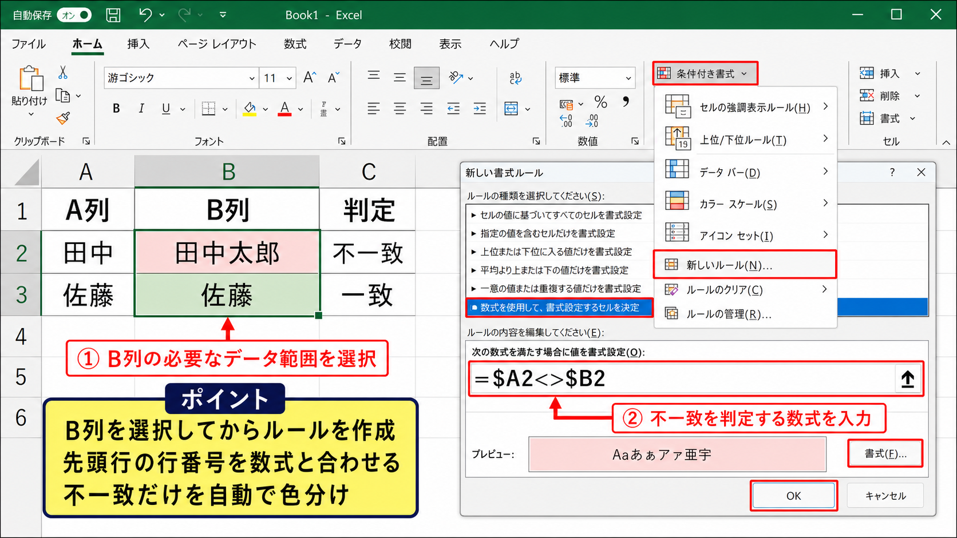Select rule type 数式を使用して、書式設定するセルを決定
Screen dimensions: 957x538
(x=560, y=308)
